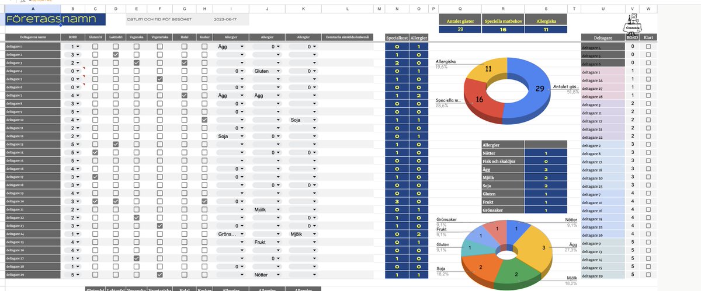Click the 'Grönsaker' row in Allergier summary table
This screenshot has width=701, height=291.
pyautogui.click(x=523, y=211)
